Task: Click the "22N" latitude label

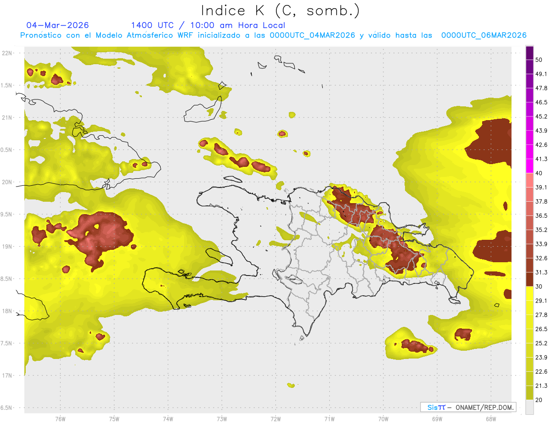Action: 7,53
